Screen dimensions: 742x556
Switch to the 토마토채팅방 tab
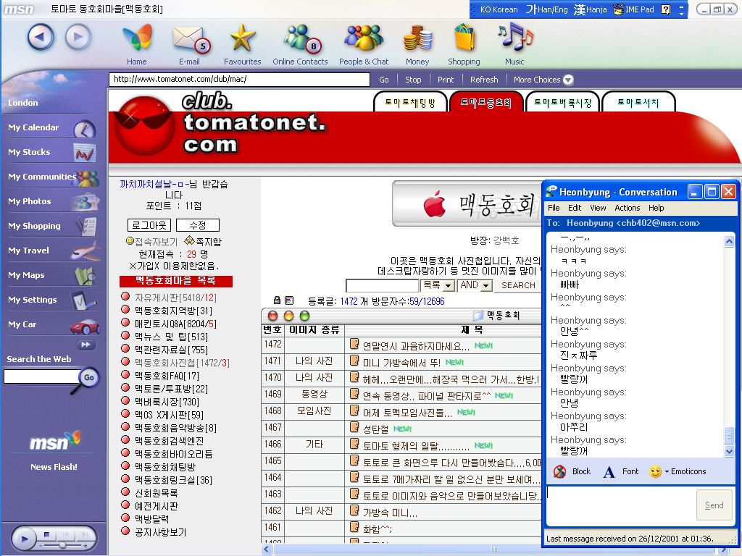pyautogui.click(x=409, y=103)
